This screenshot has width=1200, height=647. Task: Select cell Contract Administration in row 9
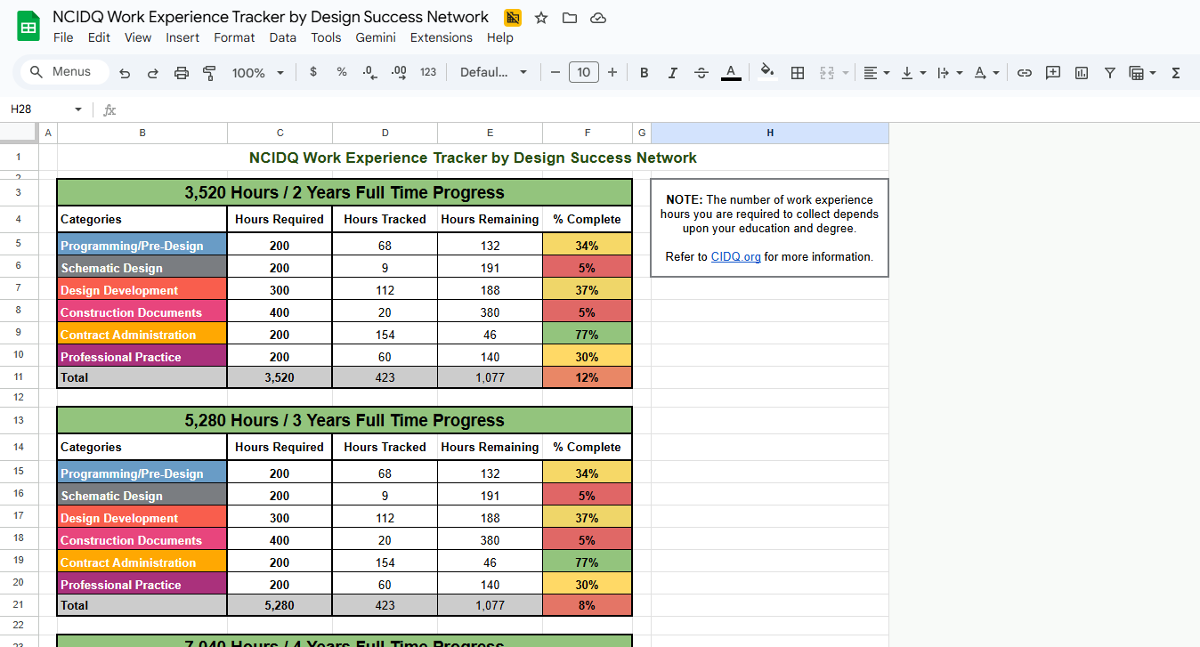click(x=142, y=335)
